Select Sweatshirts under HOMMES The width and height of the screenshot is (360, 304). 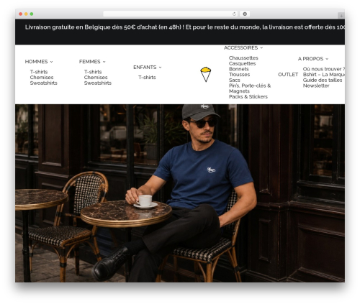tap(44, 83)
